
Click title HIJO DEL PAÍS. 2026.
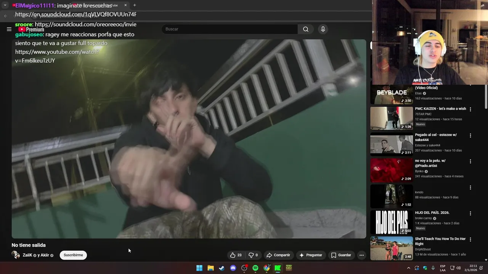point(432,213)
